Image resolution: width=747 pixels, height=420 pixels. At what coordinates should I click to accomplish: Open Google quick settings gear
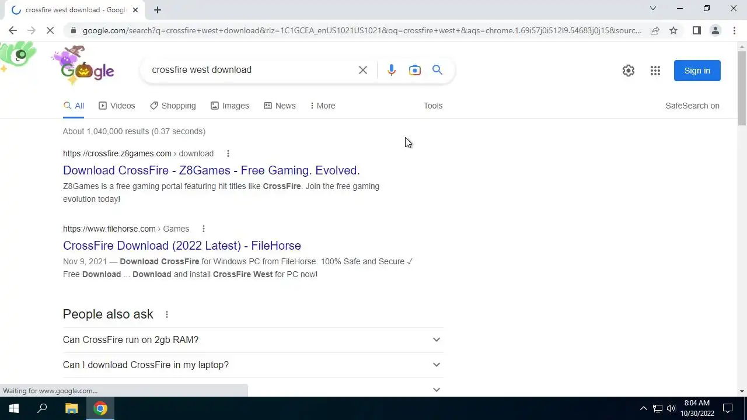(628, 71)
